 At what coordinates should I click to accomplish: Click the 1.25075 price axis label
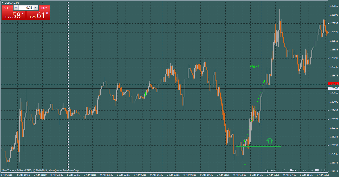pyautogui.click(x=334, y=163)
